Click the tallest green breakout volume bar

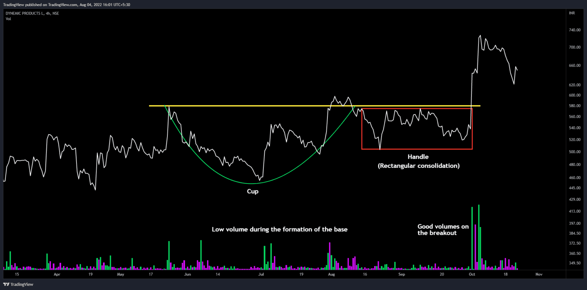(479, 237)
